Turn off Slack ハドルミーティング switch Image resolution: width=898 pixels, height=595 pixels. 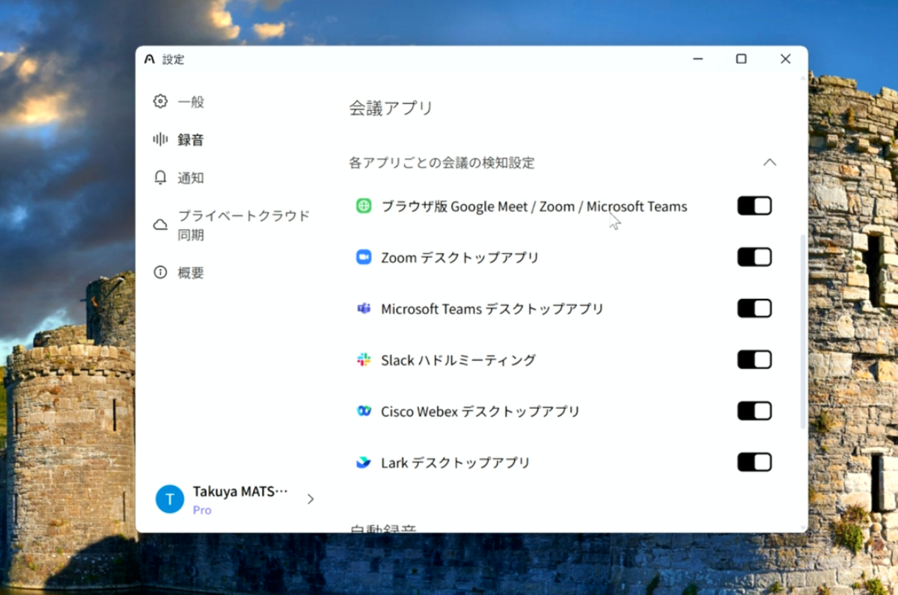click(x=754, y=360)
